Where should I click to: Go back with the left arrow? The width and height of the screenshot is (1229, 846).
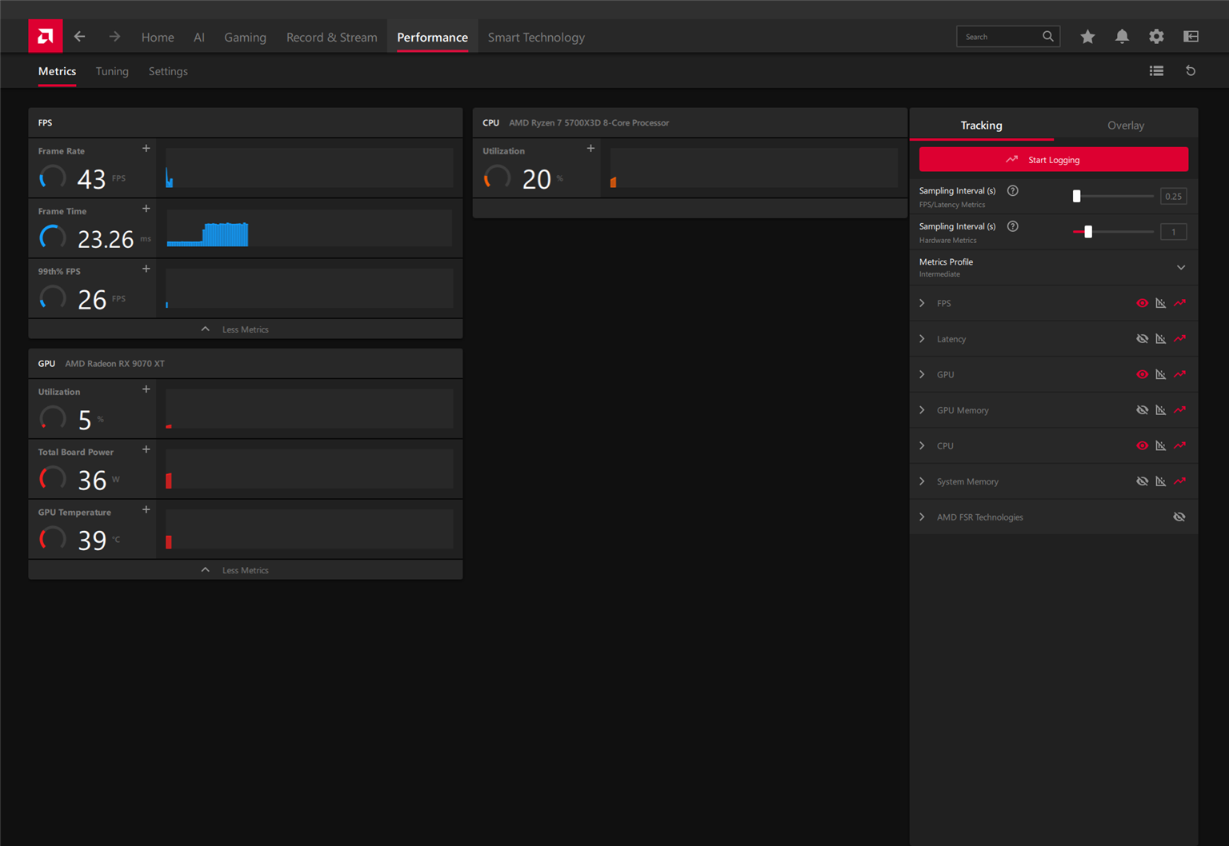point(79,37)
